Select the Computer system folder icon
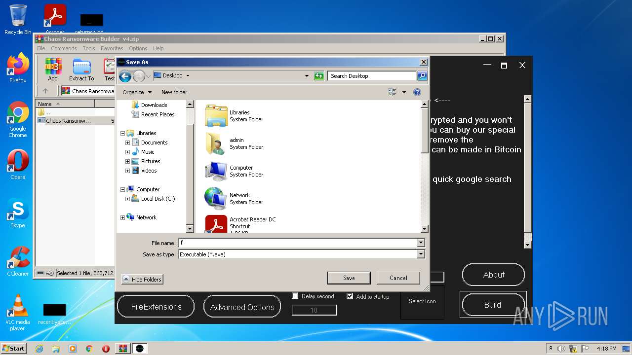The width and height of the screenshot is (632, 355). (x=216, y=171)
